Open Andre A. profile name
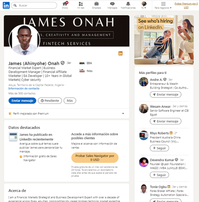This screenshot has width=199, height=202. [x=156, y=80]
